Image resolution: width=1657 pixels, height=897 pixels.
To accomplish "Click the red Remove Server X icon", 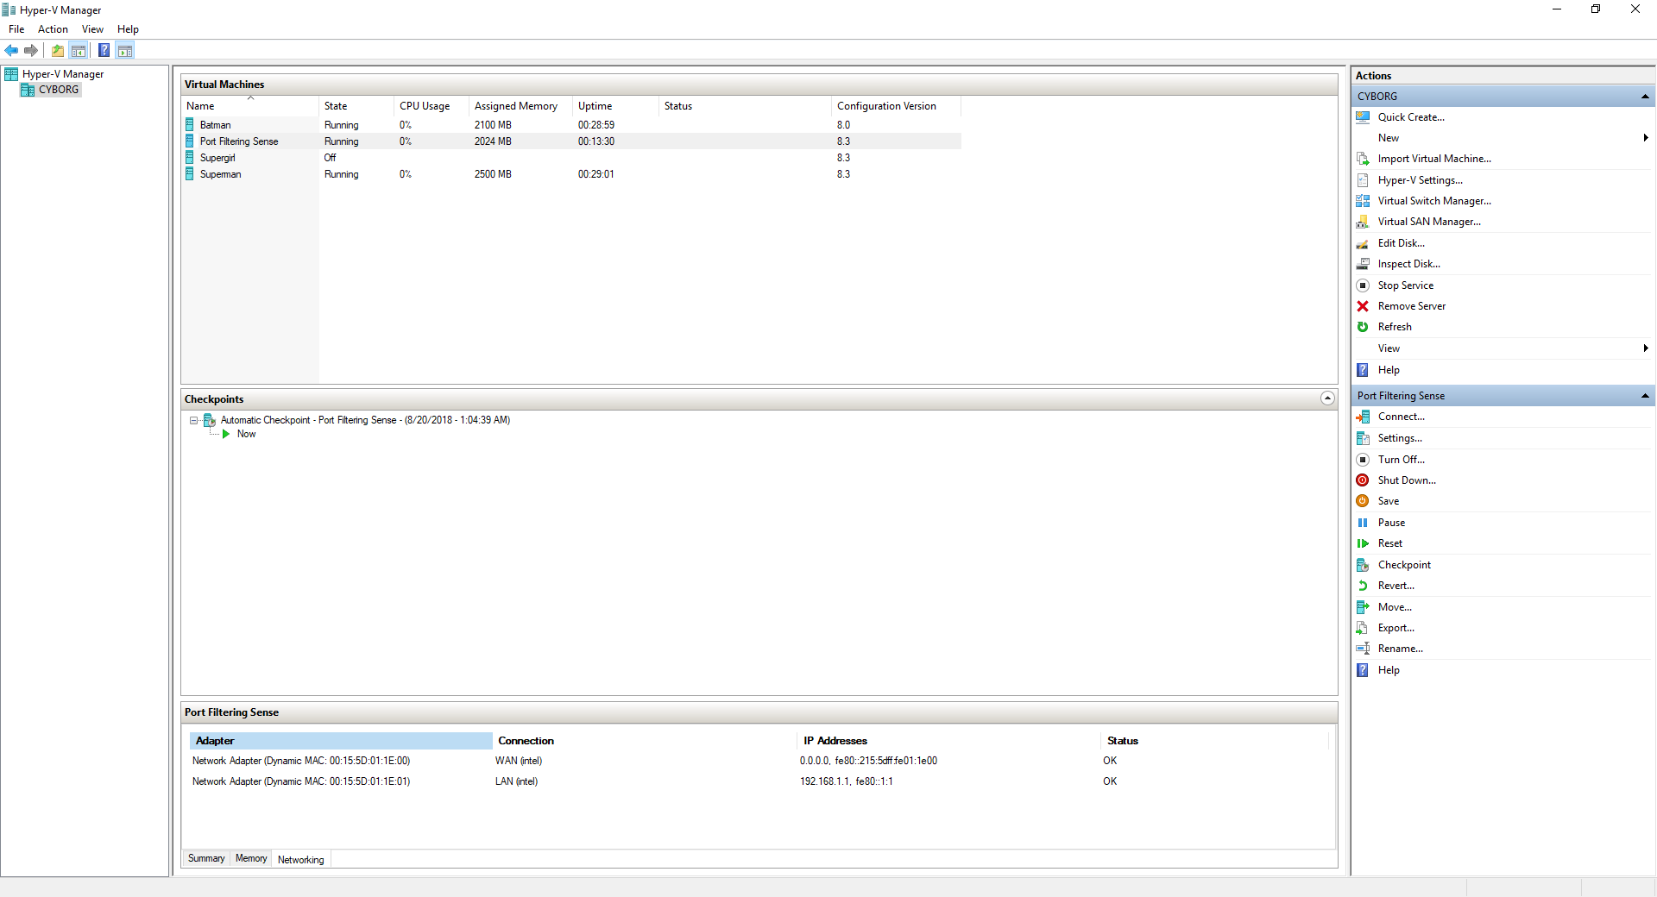I will [x=1363, y=306].
